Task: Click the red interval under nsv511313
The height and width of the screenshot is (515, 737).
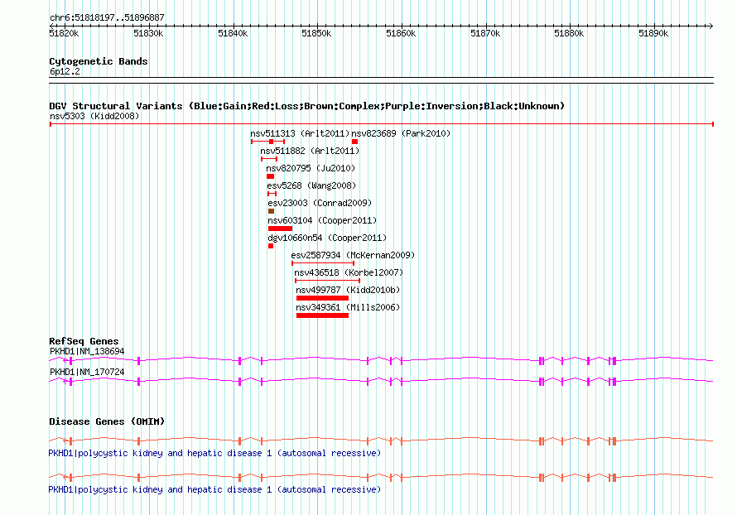Action: tap(268, 142)
